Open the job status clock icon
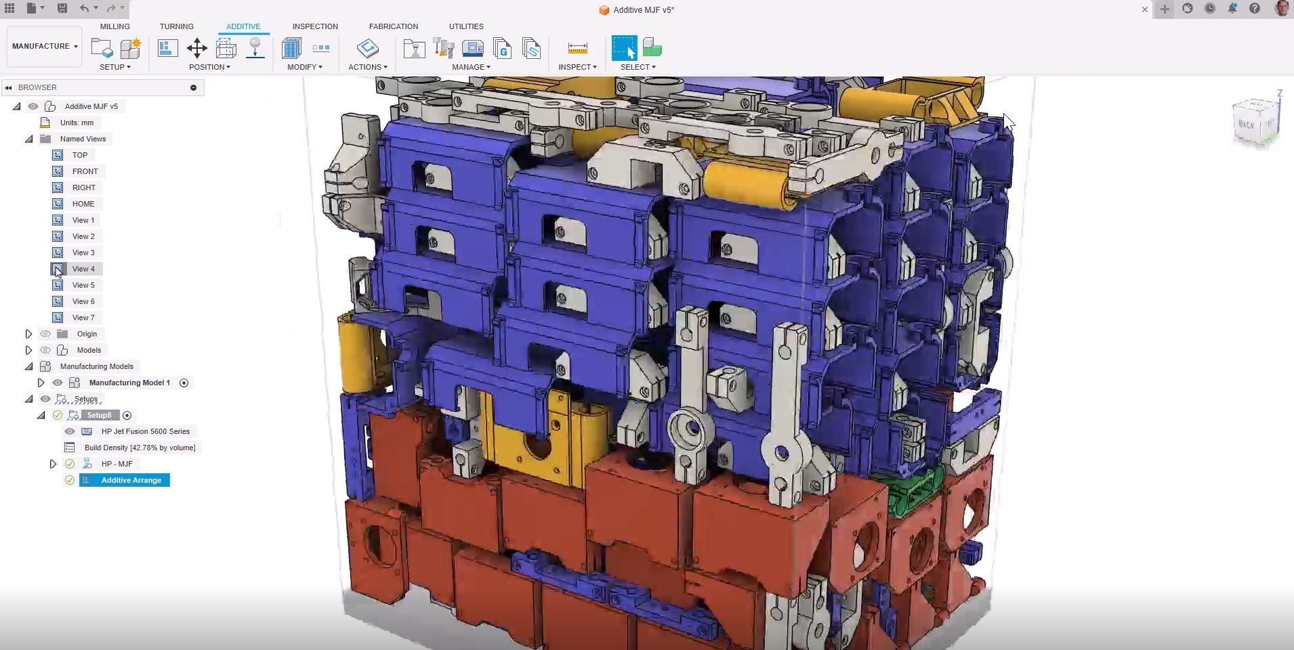The width and height of the screenshot is (1294, 650). (1209, 9)
